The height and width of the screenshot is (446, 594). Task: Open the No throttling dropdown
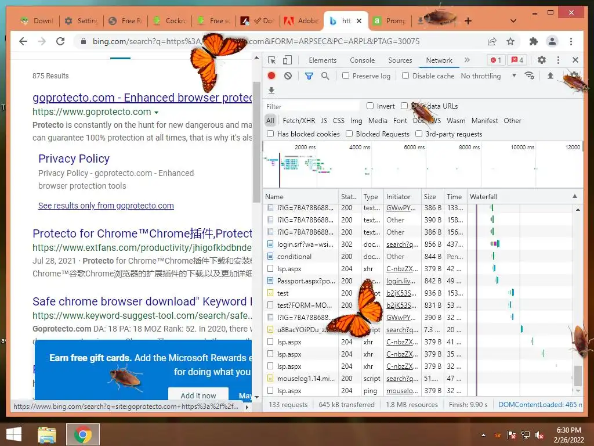point(488,76)
